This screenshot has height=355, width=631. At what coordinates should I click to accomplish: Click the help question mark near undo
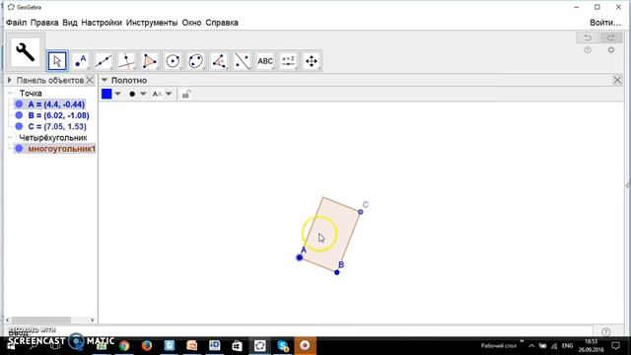(x=588, y=50)
